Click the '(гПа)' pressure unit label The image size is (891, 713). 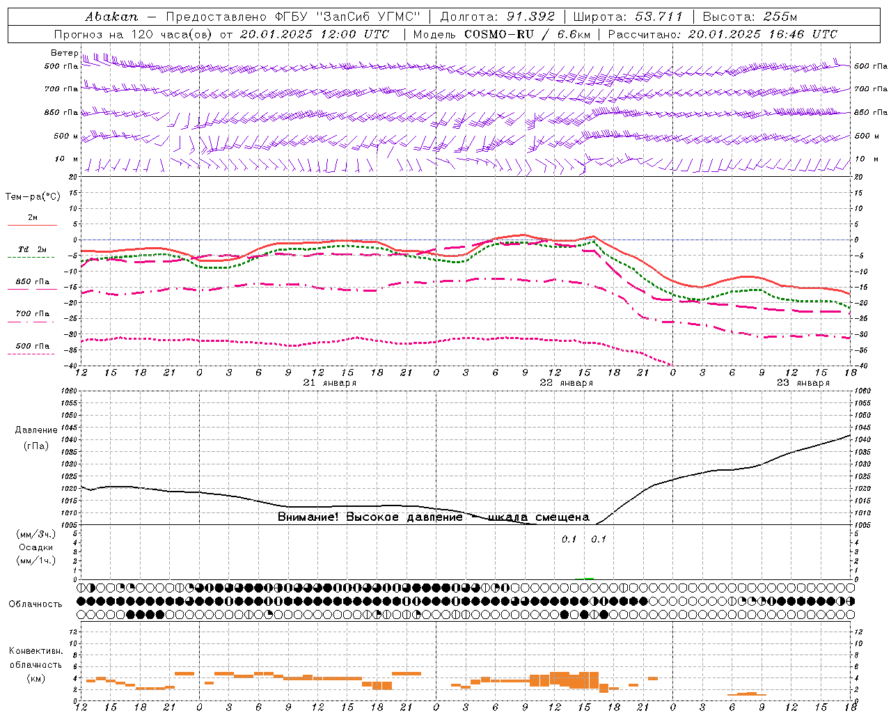coord(36,446)
